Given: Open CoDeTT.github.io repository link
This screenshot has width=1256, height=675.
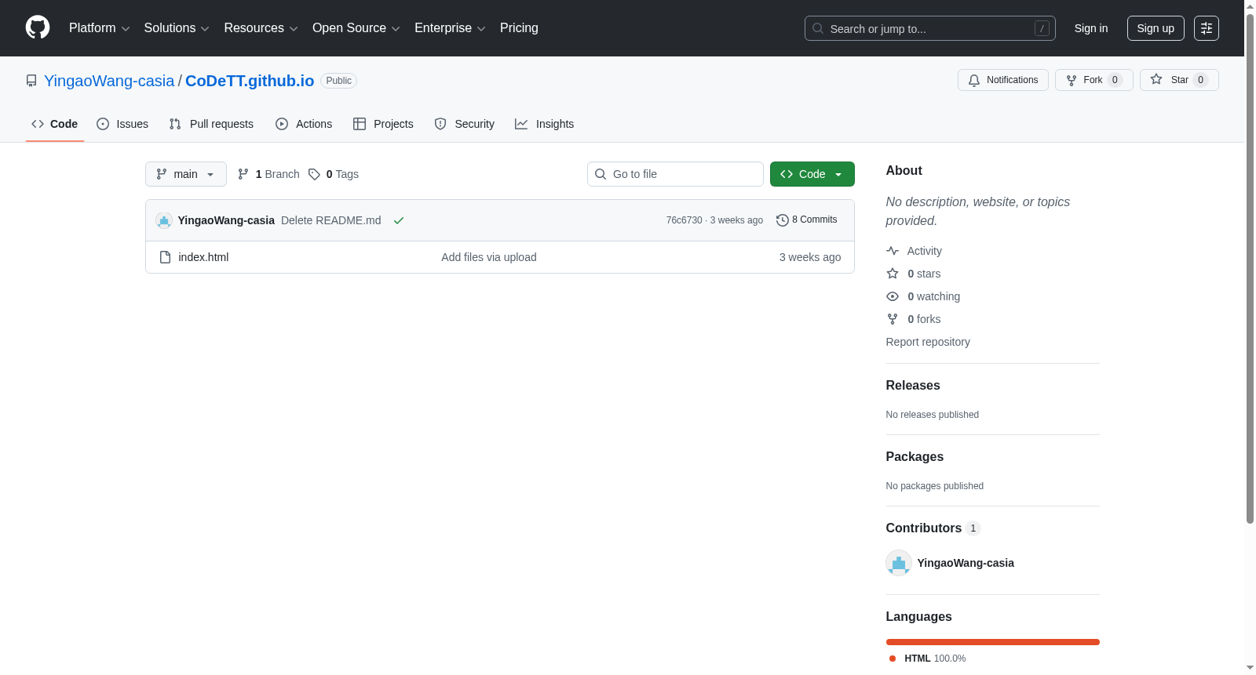Looking at the screenshot, I should 250,81.
